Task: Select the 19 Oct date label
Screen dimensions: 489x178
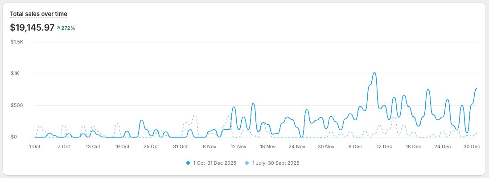Action: 122,146
